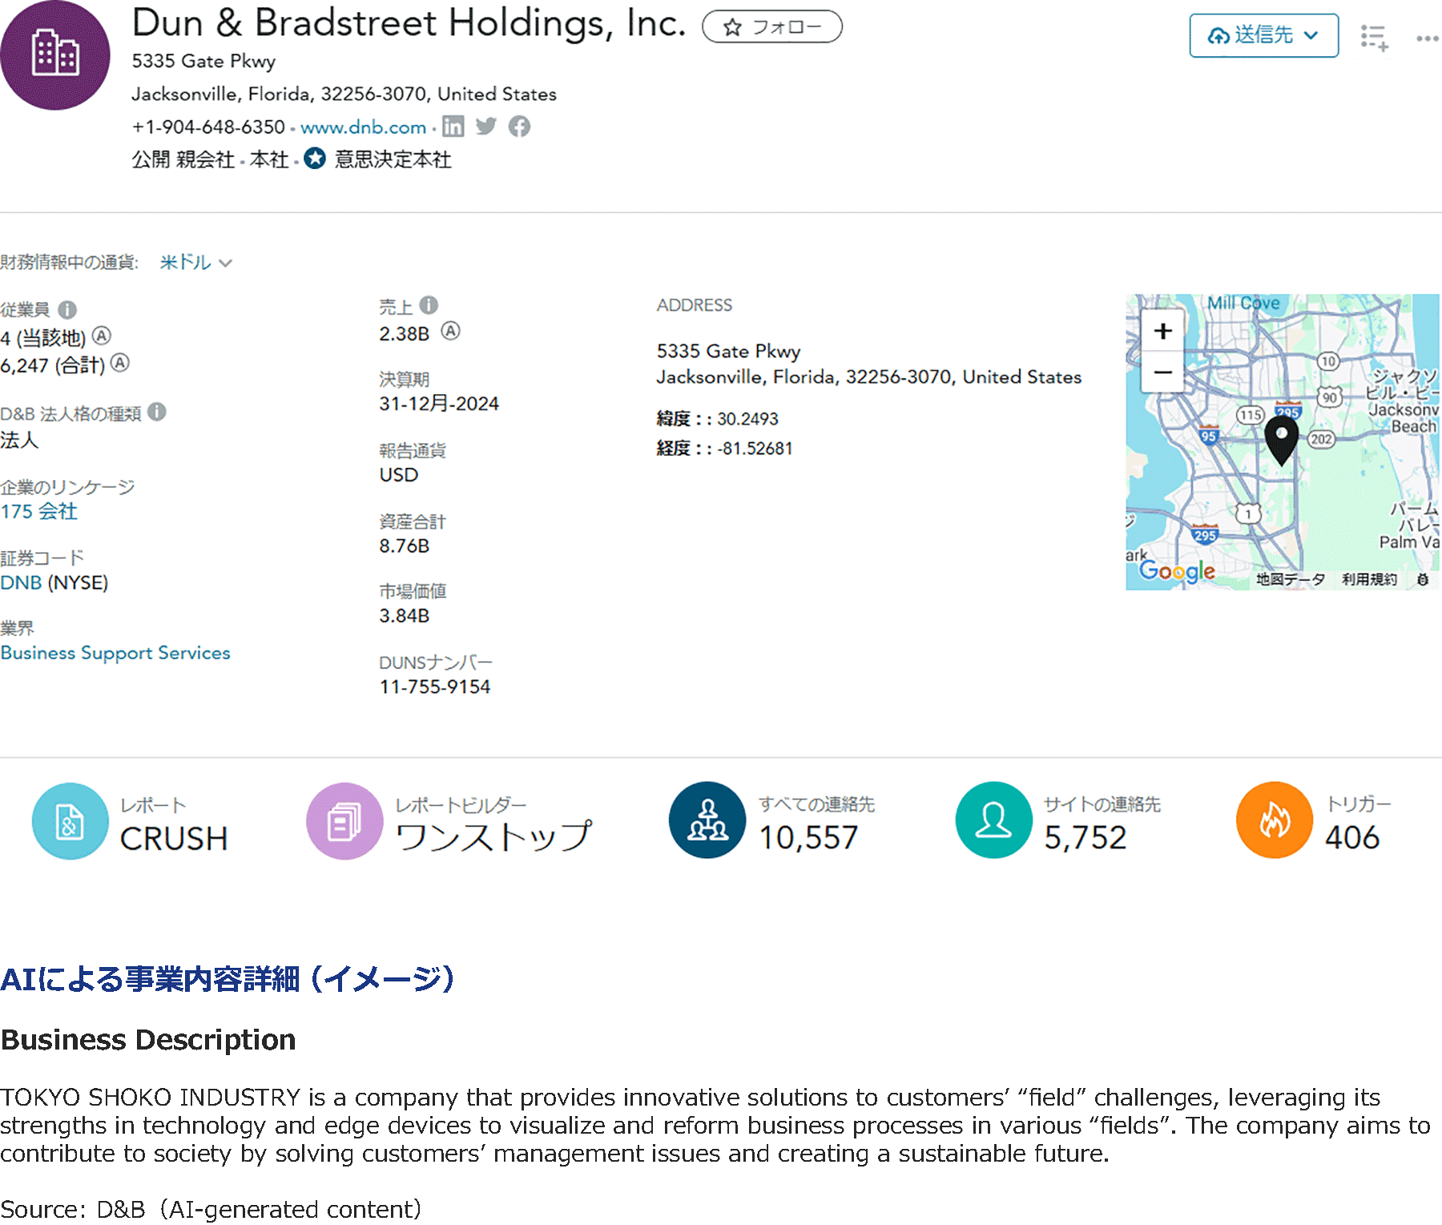Open the Business Support Services industry link

115,653
